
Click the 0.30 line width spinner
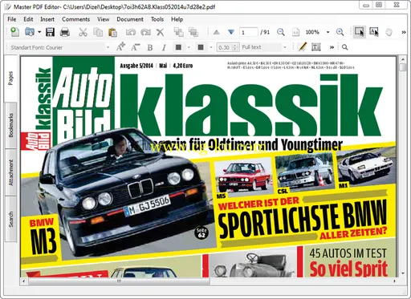(227, 47)
